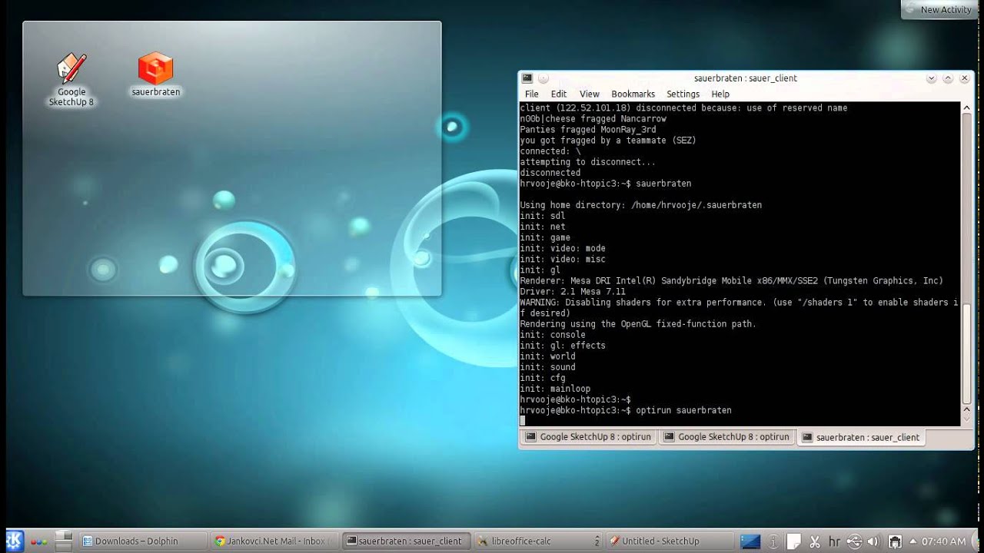
Task: Click 'init: console' terminal line
Action: [x=553, y=335]
